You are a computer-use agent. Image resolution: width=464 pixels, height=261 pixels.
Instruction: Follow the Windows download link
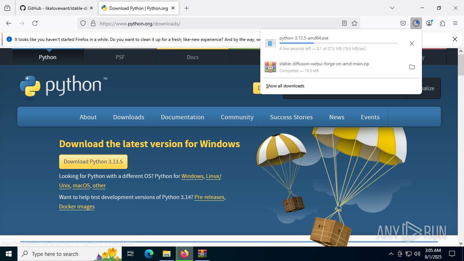point(192,176)
